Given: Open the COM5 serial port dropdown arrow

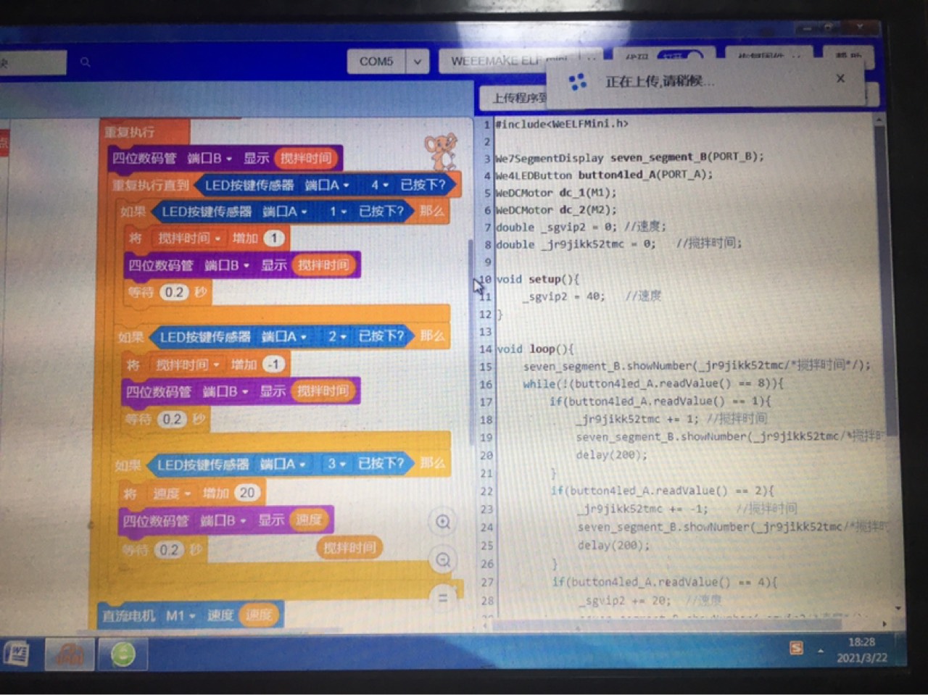Looking at the screenshot, I should [x=417, y=62].
